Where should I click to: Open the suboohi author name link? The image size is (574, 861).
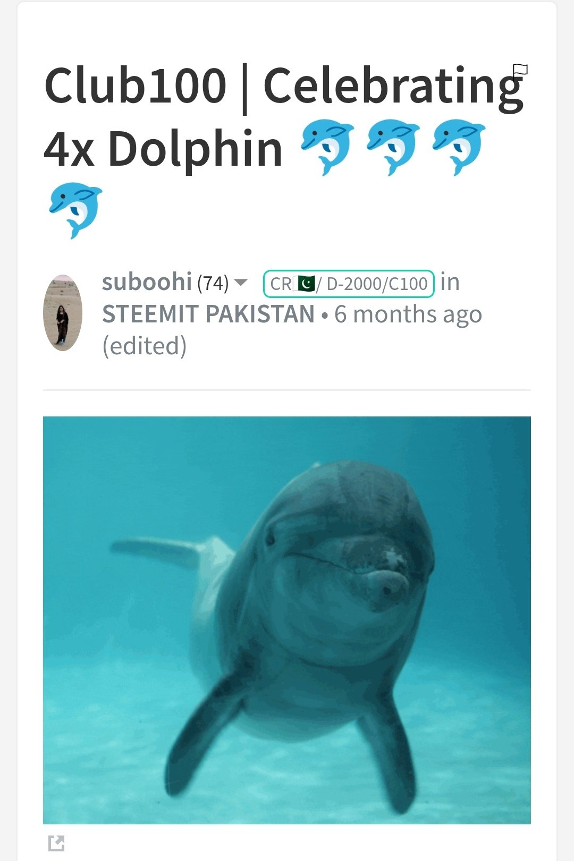point(147,282)
